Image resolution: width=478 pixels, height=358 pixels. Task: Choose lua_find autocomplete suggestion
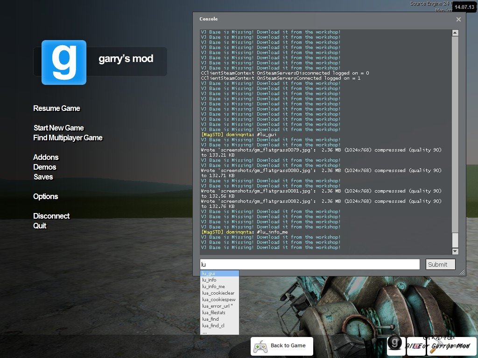click(219, 319)
